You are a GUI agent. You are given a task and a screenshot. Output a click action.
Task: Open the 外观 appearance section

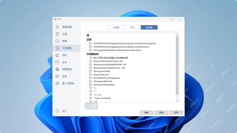pos(67,34)
